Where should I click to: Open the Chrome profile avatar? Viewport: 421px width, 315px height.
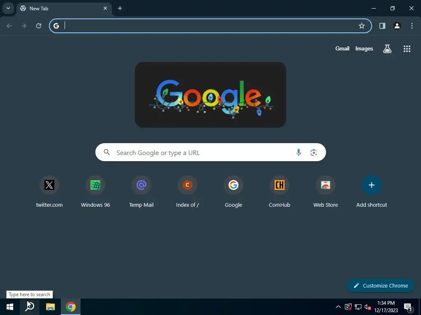pyautogui.click(x=397, y=26)
